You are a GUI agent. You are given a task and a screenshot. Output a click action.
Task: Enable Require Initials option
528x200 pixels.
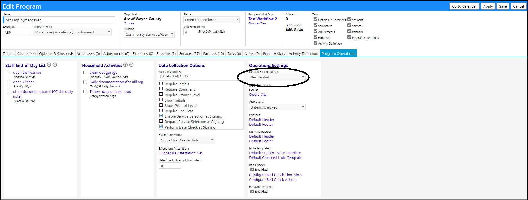[x=161, y=84]
